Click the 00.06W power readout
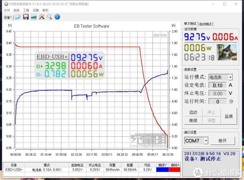The image size is (244, 180). [198, 48]
